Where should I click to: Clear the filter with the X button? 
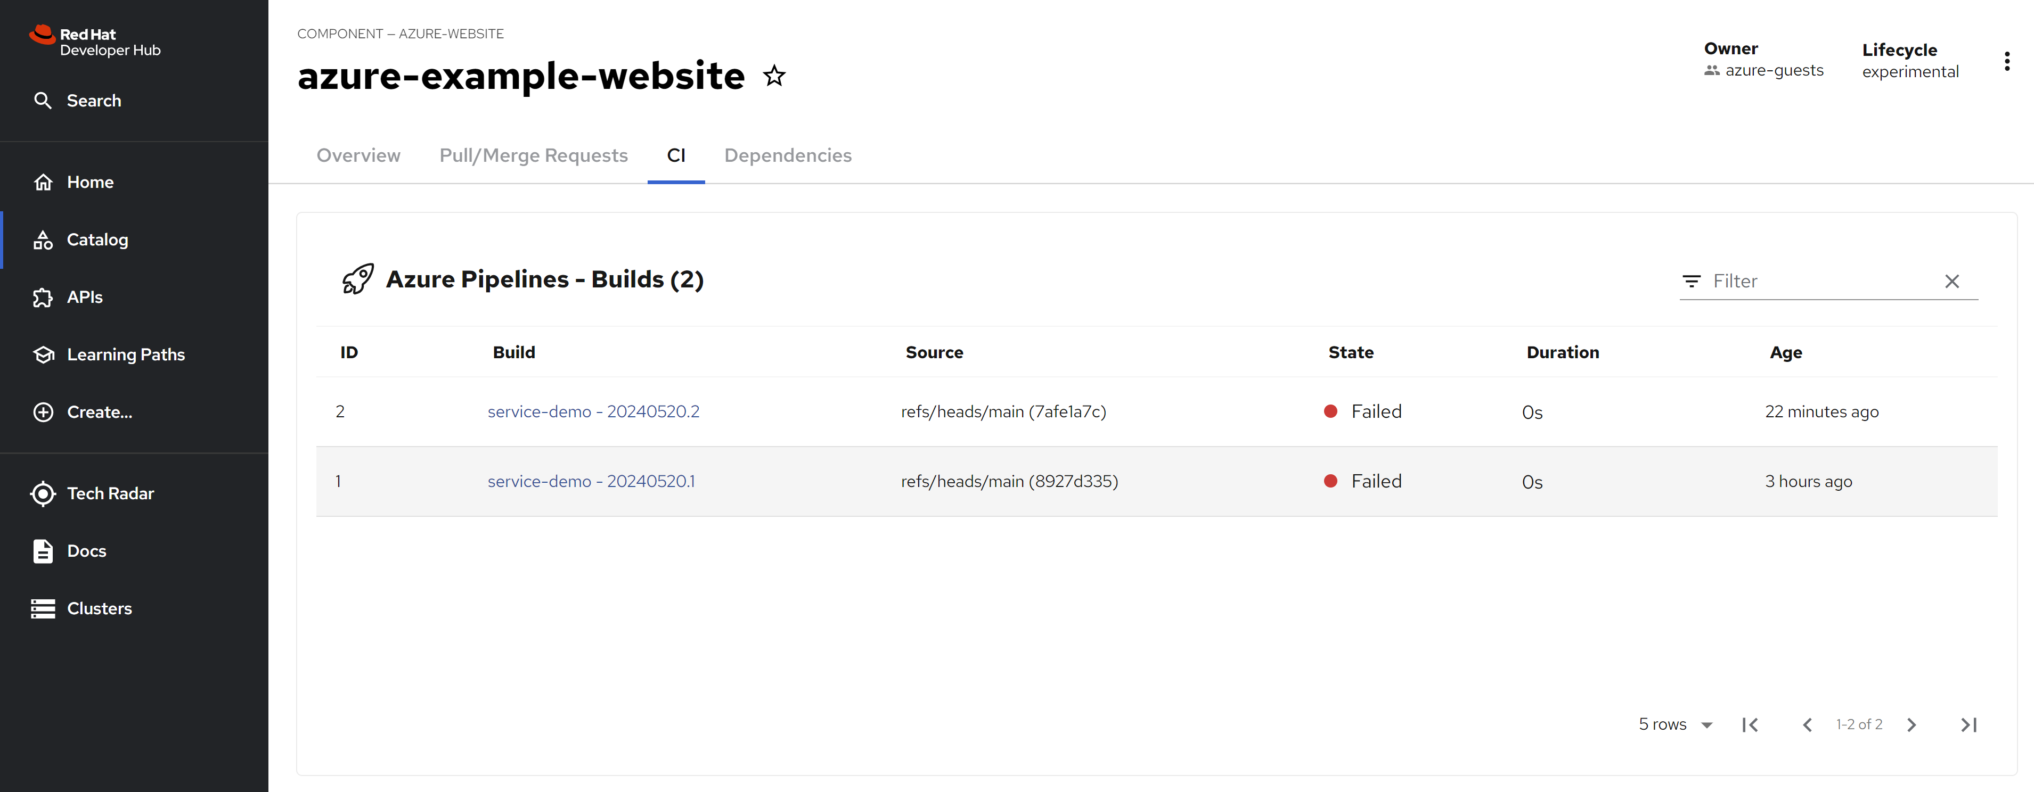coord(1952,282)
